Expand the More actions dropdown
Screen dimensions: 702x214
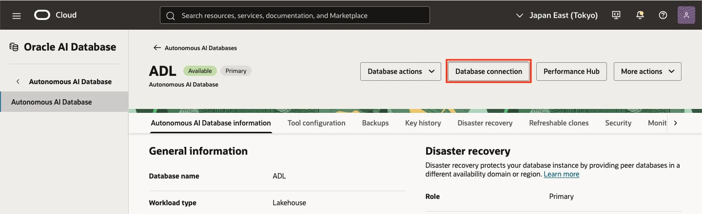(647, 71)
